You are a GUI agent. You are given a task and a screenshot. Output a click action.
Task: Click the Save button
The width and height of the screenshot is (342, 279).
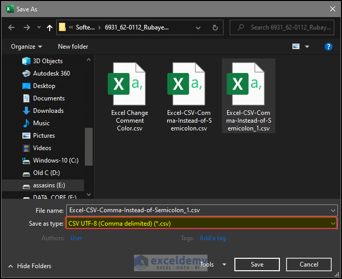[x=257, y=265]
